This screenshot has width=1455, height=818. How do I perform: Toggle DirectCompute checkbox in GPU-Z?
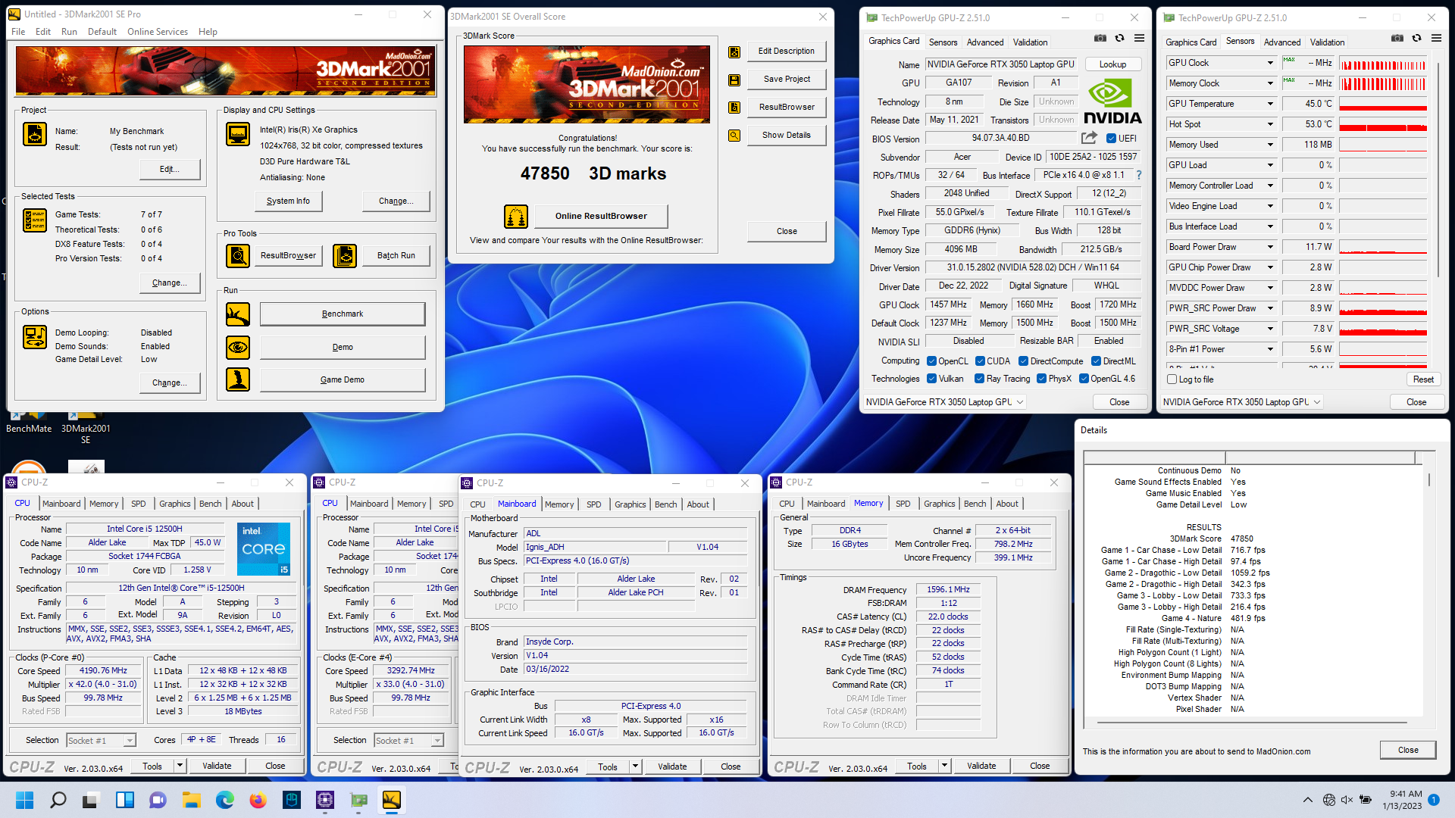pyautogui.click(x=1023, y=361)
